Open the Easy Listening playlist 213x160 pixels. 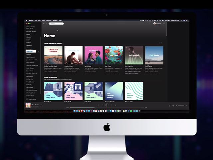point(30,63)
